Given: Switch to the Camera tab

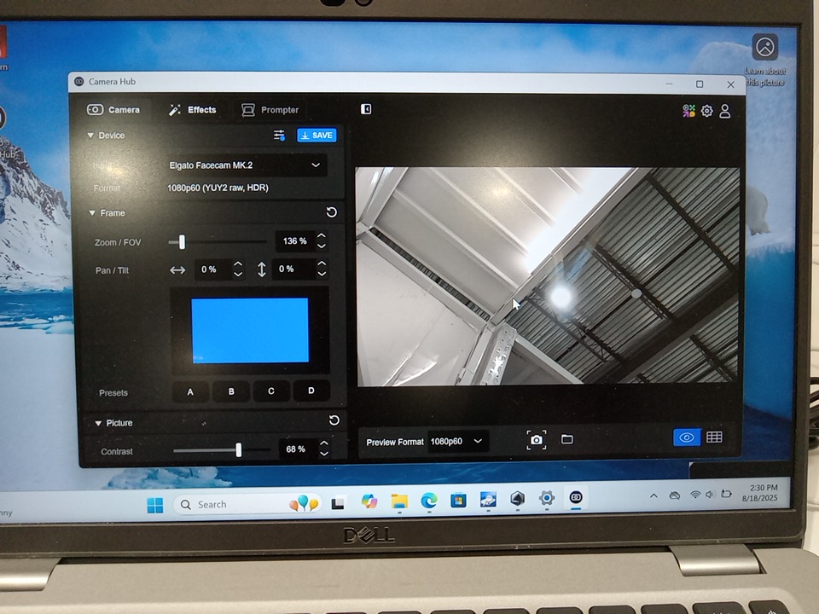Looking at the screenshot, I should 113,110.
